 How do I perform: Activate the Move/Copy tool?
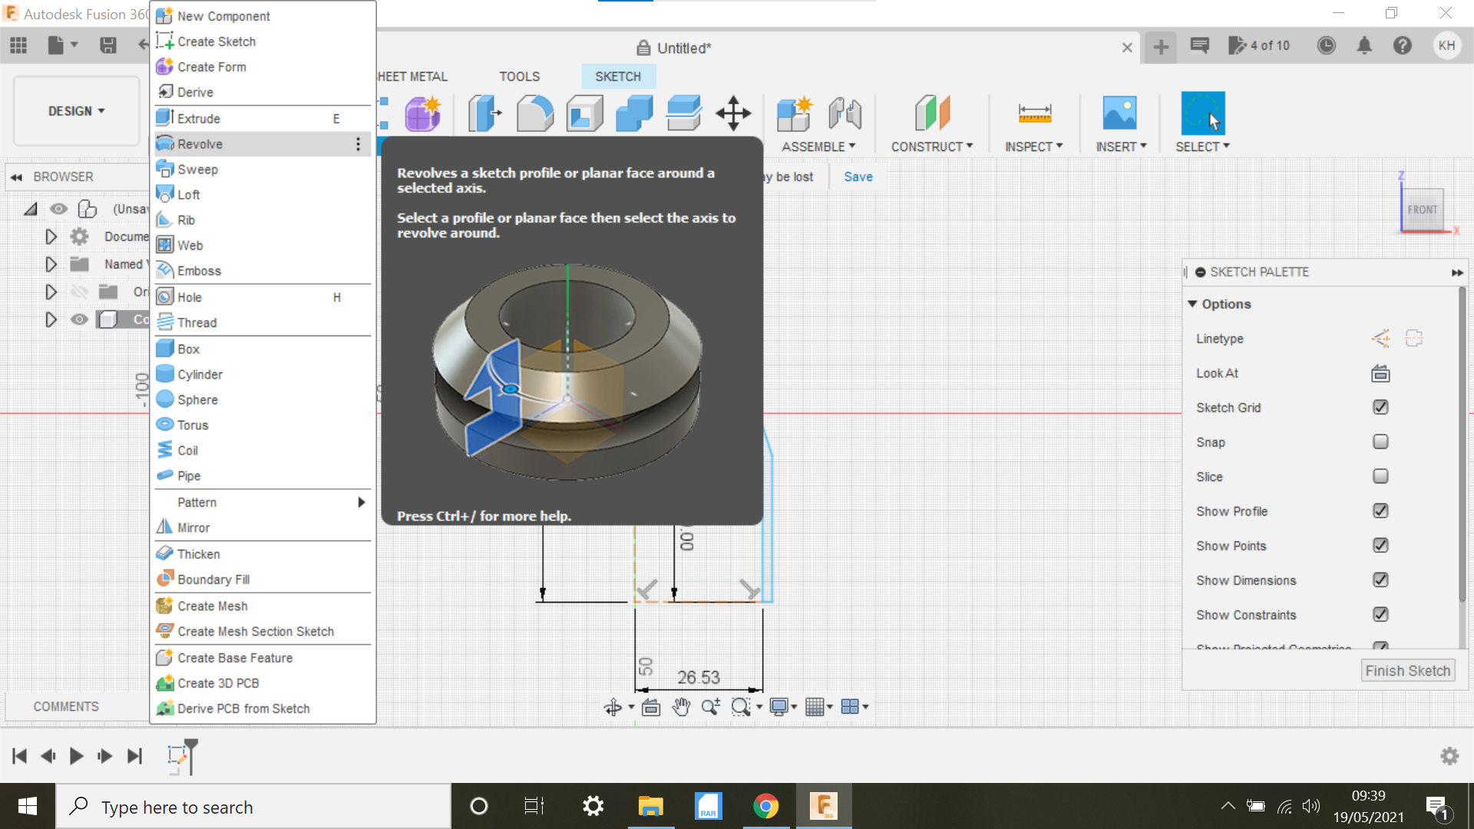733,113
